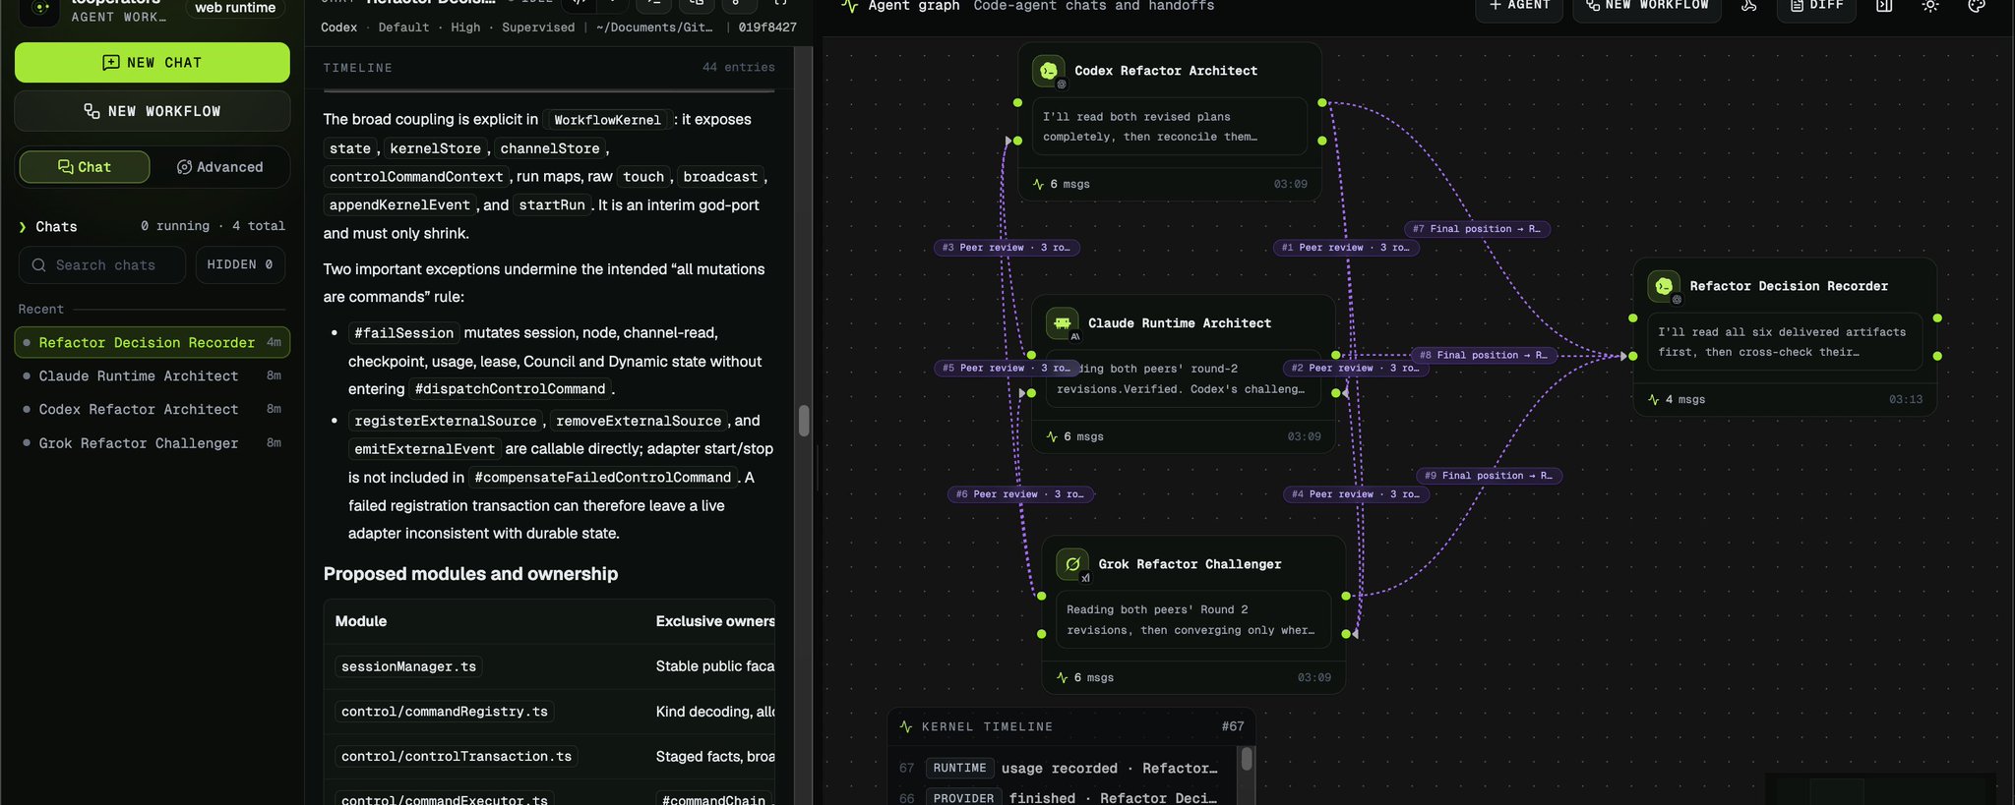The image size is (2015, 805).
Task: Click the Agent graph pulse icon
Action: click(850, 6)
